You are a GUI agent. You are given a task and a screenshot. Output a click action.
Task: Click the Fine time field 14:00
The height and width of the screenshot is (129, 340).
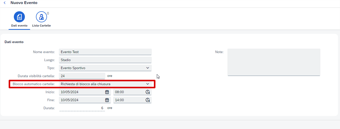[x=132, y=100]
